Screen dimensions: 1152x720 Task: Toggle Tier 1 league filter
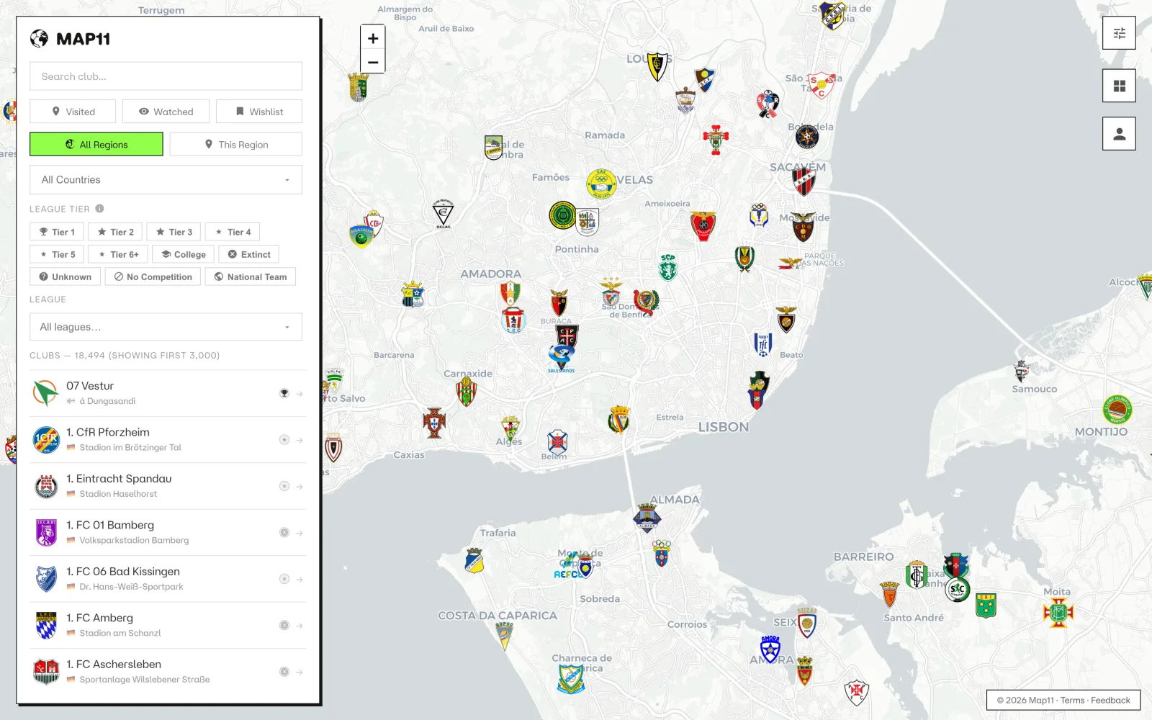[57, 232]
